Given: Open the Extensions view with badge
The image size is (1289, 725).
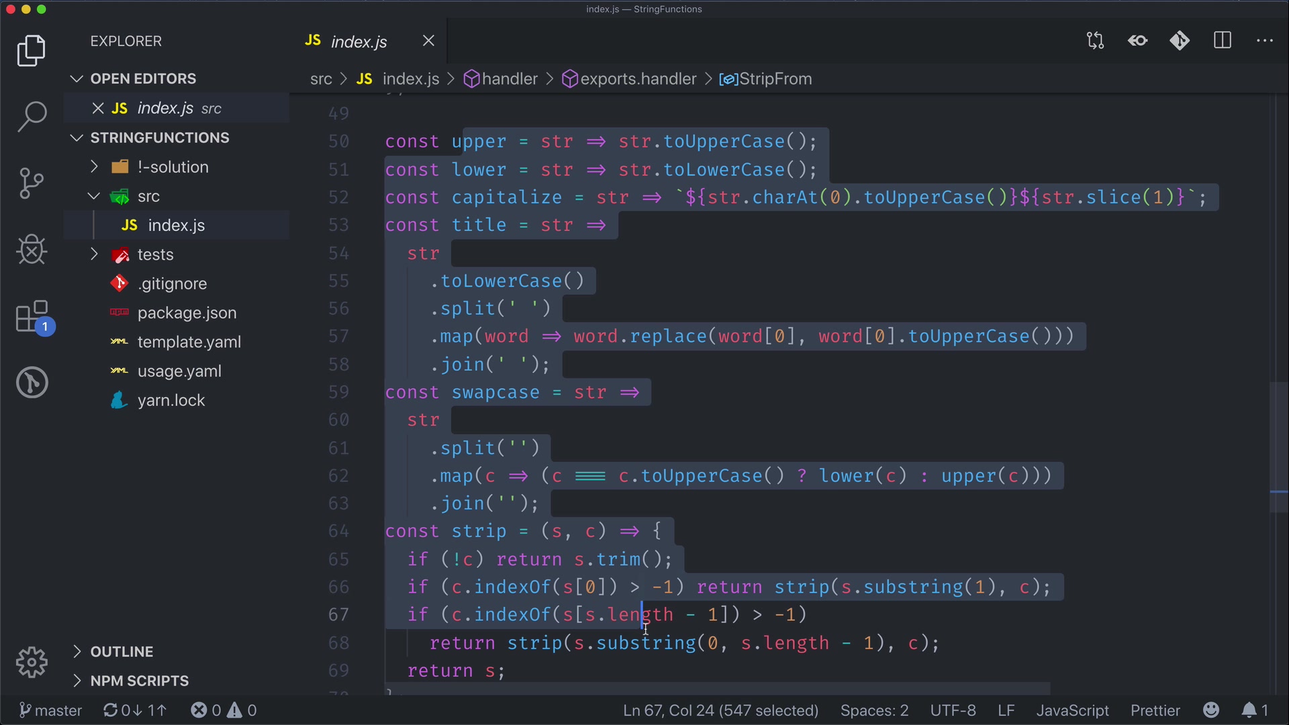Looking at the screenshot, I should click(x=32, y=316).
